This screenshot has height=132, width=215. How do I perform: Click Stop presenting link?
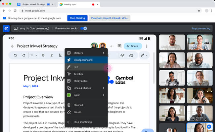pos(201,28)
